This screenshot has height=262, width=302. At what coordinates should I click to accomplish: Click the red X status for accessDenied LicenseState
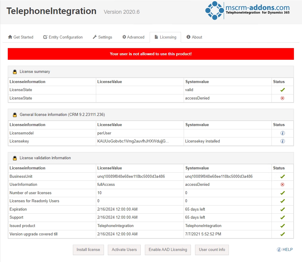[x=282, y=98]
